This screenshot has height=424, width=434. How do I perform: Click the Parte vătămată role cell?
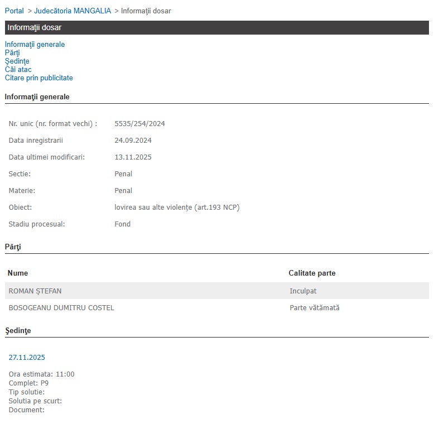pyautogui.click(x=314, y=307)
